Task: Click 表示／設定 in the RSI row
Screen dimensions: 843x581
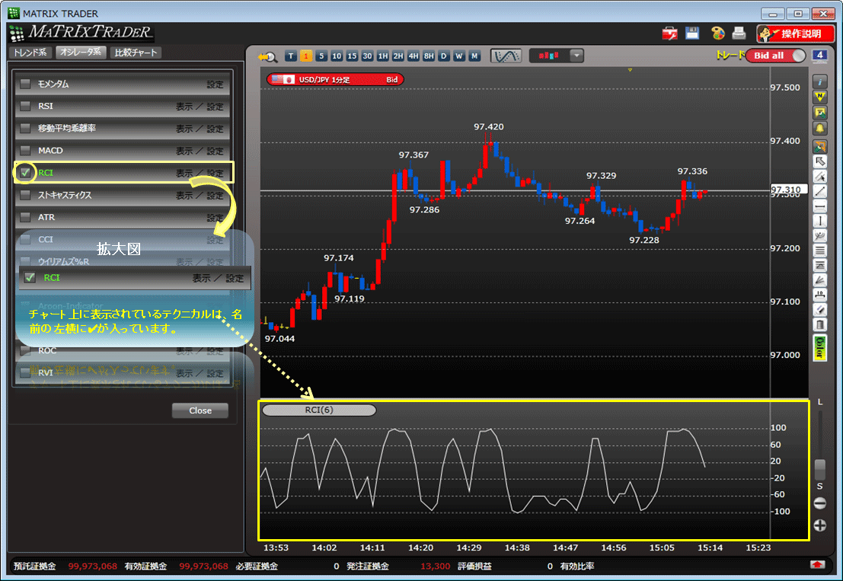Action: click(200, 107)
